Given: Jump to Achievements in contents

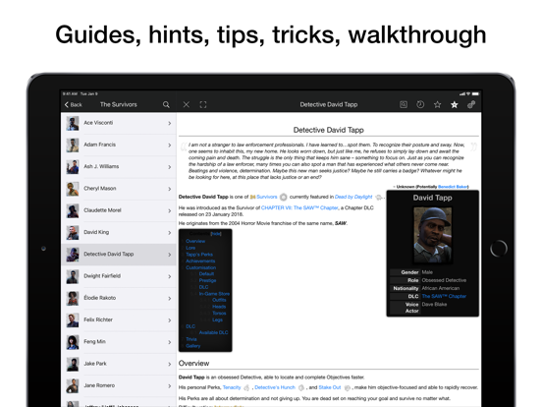Looking at the screenshot, I should tap(200, 261).
